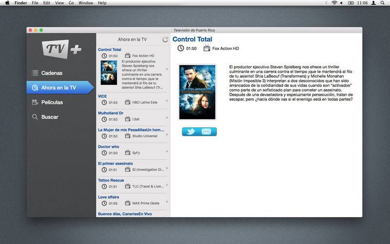The height and width of the screenshot is (244, 390).
Task: Open the Control Total list entry title
Action: (x=109, y=50)
